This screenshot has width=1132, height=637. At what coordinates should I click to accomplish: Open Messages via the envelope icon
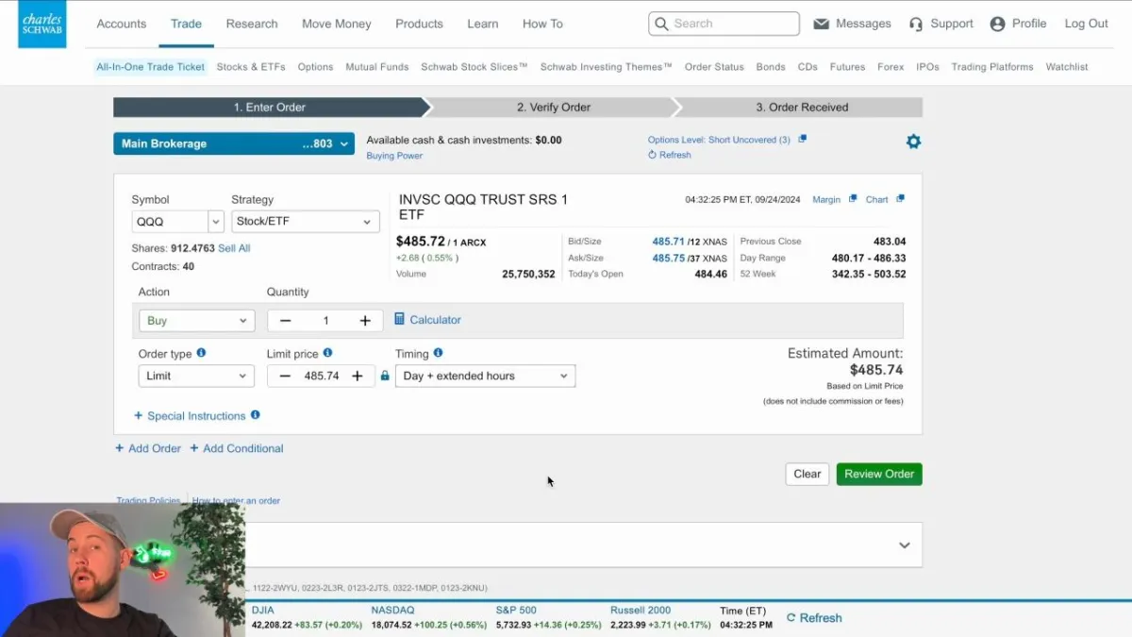pos(821,24)
